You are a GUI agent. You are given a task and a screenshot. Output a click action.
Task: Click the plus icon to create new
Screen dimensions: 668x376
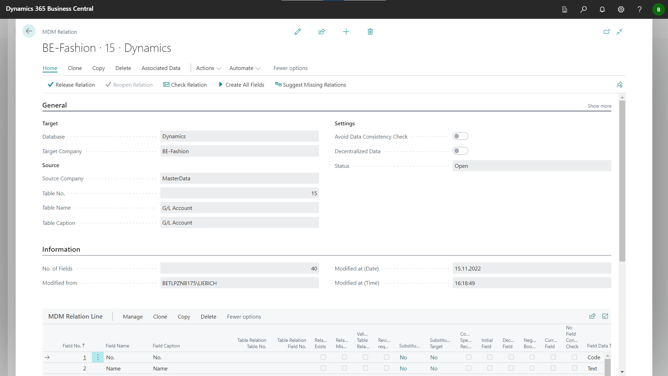pos(346,32)
